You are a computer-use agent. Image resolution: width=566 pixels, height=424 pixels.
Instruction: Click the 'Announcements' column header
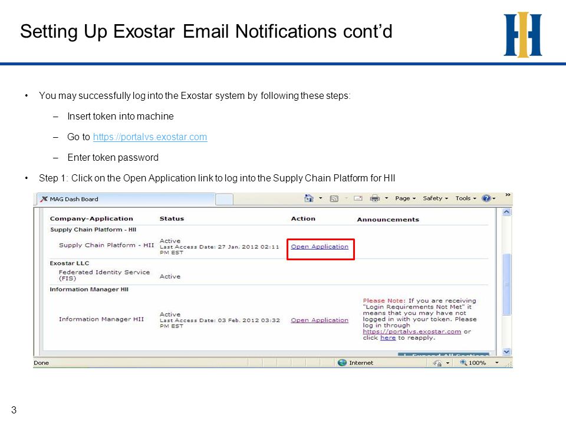(x=388, y=220)
